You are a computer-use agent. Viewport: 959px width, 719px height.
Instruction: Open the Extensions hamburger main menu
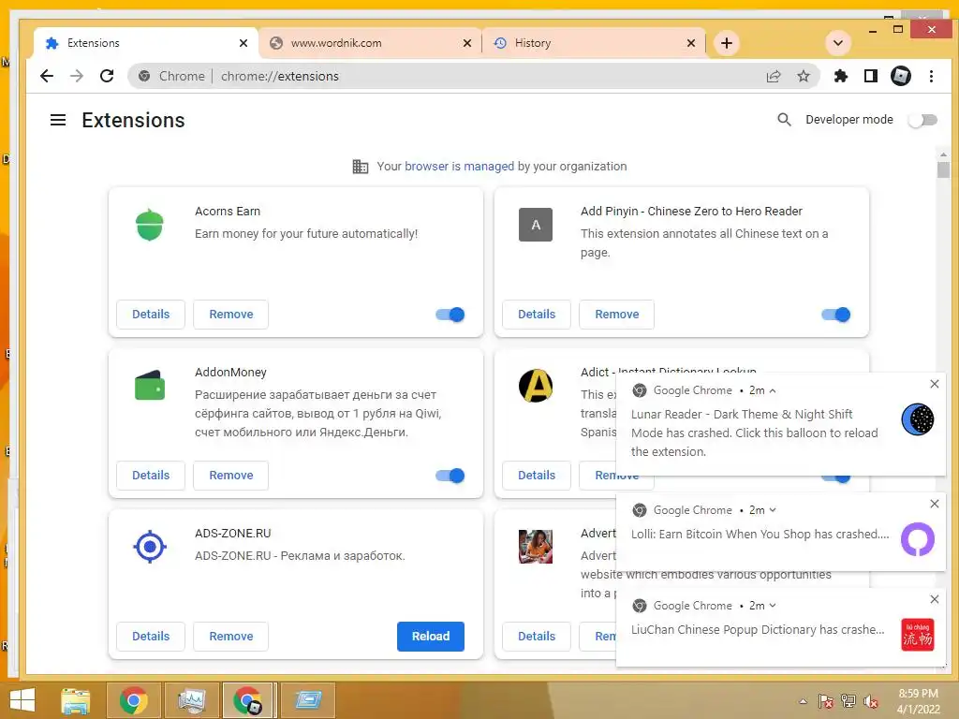(x=58, y=120)
